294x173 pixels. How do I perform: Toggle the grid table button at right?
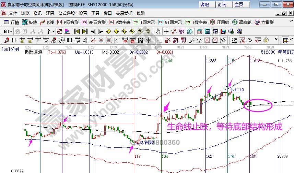pos(285,40)
